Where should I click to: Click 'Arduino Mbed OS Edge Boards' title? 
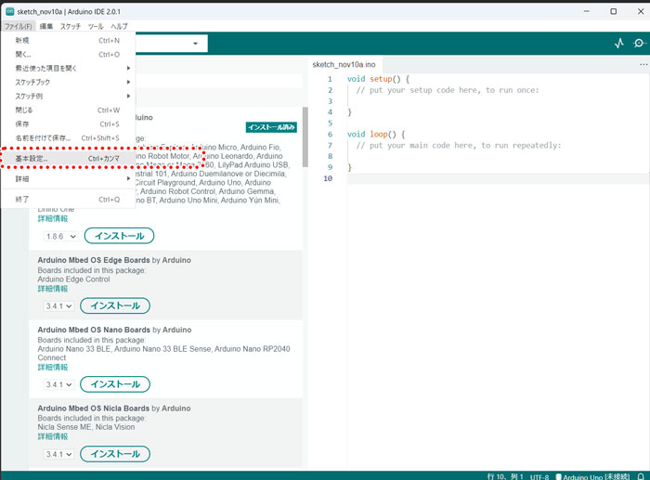(94, 260)
